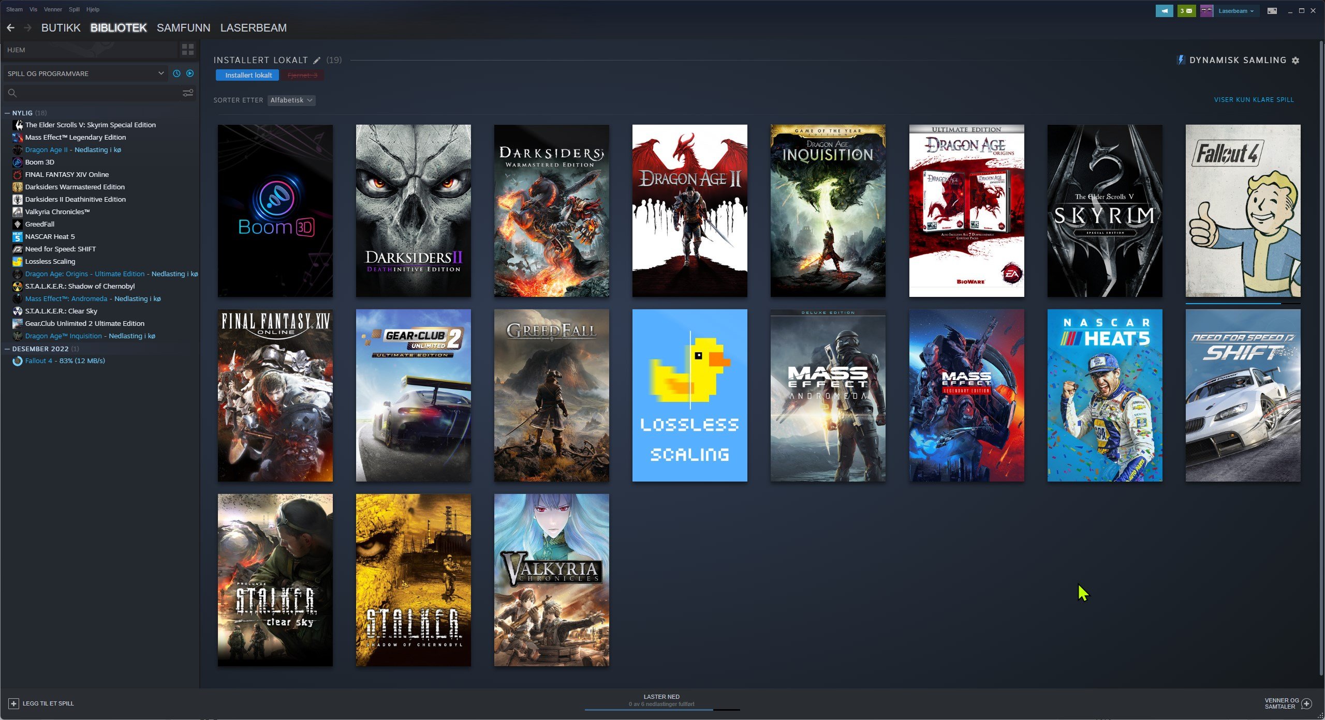Toggle the struck-through Fjernet filter tag

tap(302, 76)
